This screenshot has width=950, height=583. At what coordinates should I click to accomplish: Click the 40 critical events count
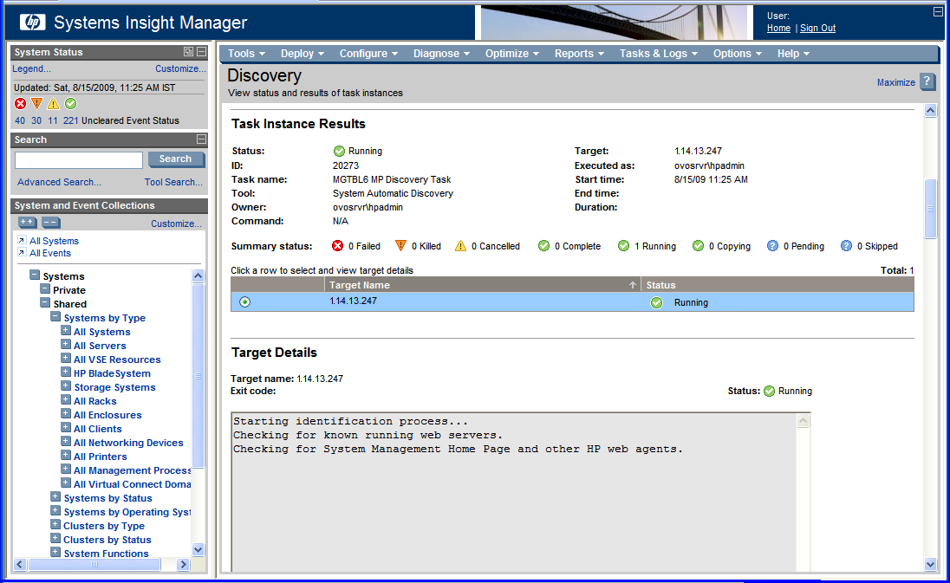20,120
